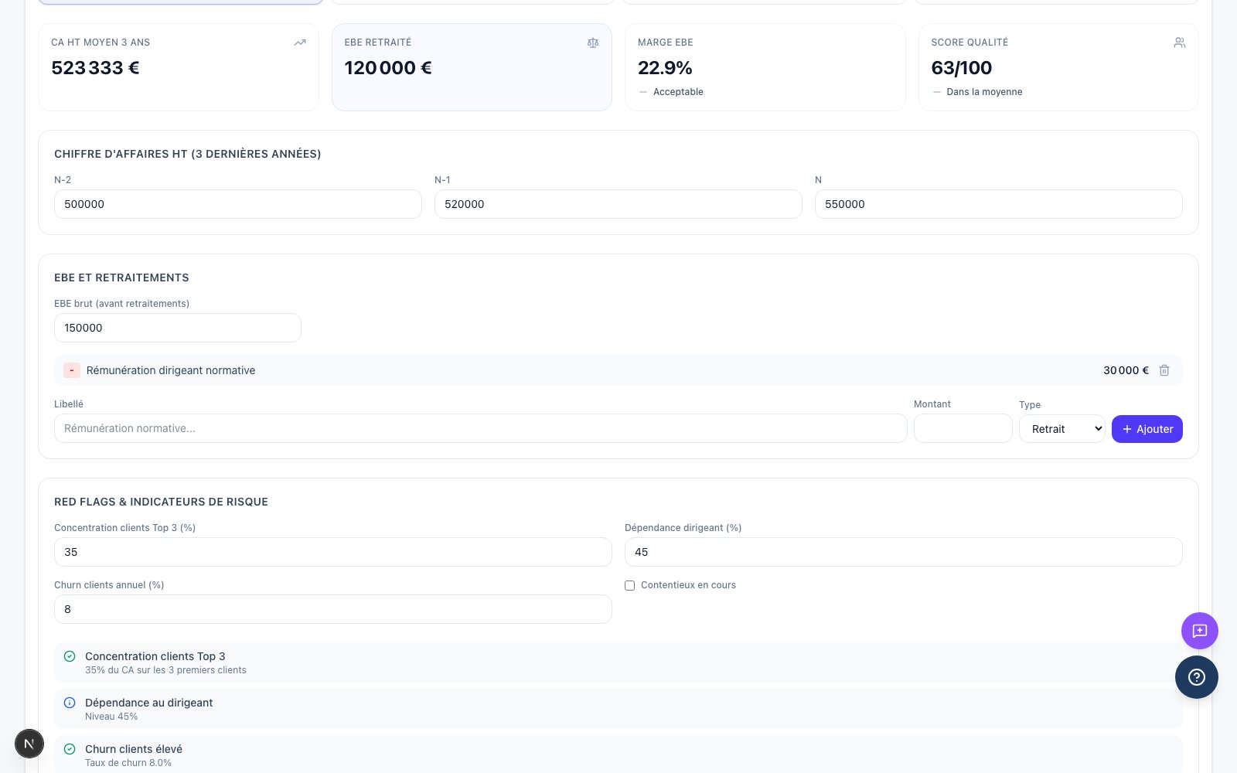This screenshot has width=1237, height=773.
Task: Select the N-2 revenue field
Action: [x=238, y=204]
